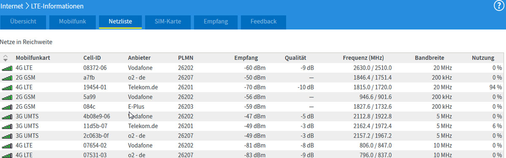
Task: Click the sort arrows icon in table header
Action: pos(5,58)
